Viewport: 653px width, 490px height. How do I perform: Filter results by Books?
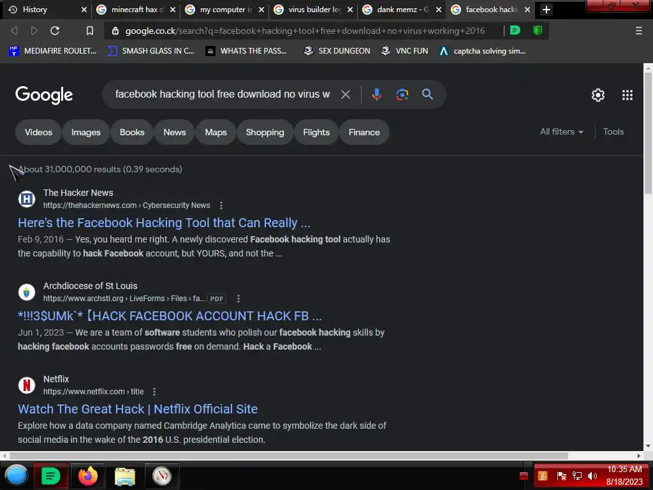click(132, 132)
